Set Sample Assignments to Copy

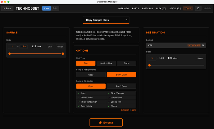(x=91, y=75)
